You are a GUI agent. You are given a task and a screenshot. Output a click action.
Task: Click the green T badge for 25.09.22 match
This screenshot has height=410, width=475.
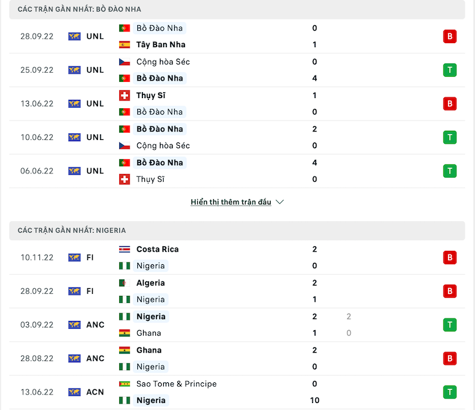click(449, 70)
